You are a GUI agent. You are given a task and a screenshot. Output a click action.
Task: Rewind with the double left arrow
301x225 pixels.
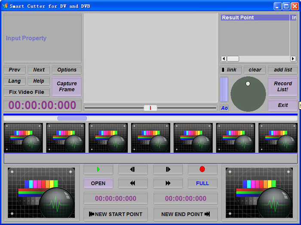(133, 183)
